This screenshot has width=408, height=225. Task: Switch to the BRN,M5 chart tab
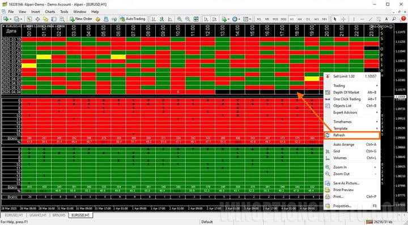[x=59, y=215]
